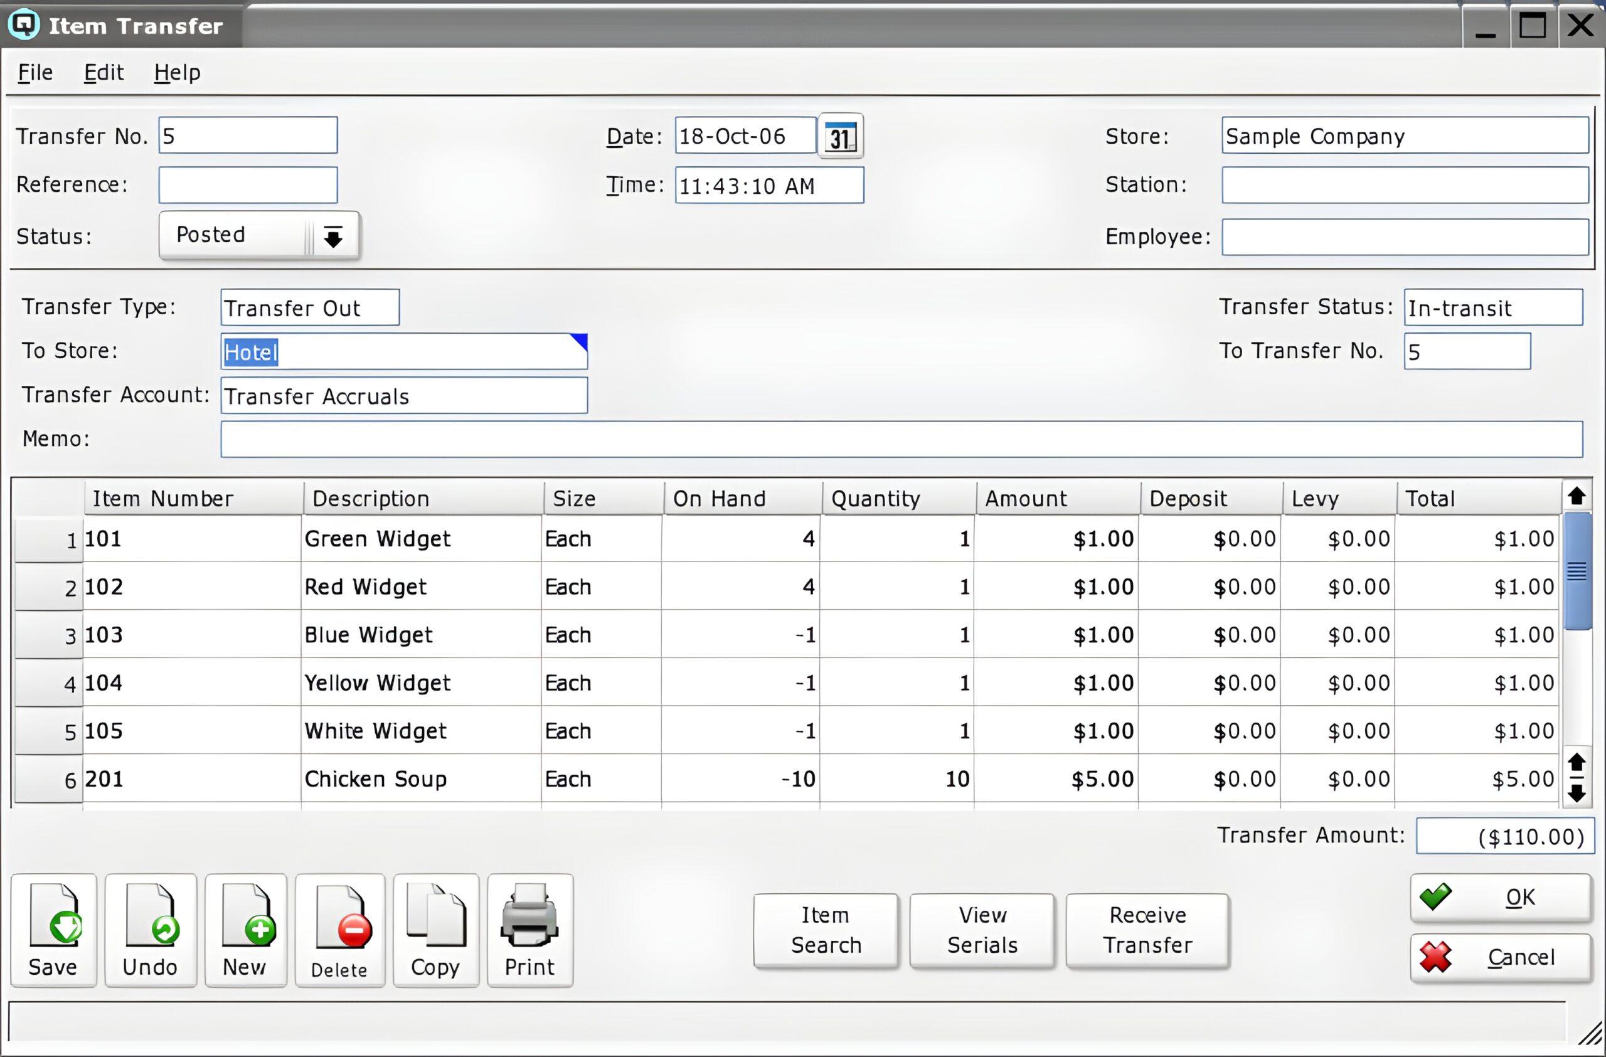Open the Edit menu
Viewport: 1606px width, 1057px height.
[x=104, y=72]
